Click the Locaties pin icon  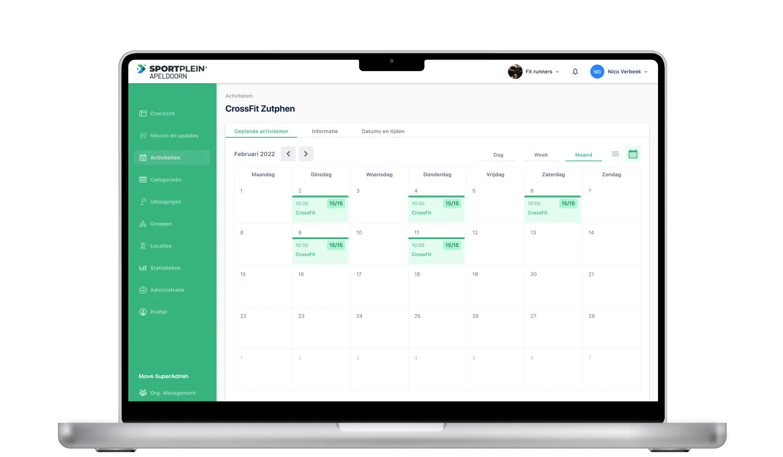coord(143,246)
